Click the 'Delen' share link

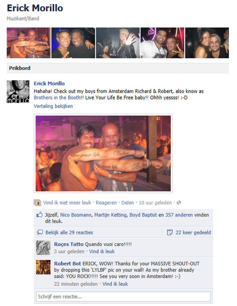click(x=127, y=203)
